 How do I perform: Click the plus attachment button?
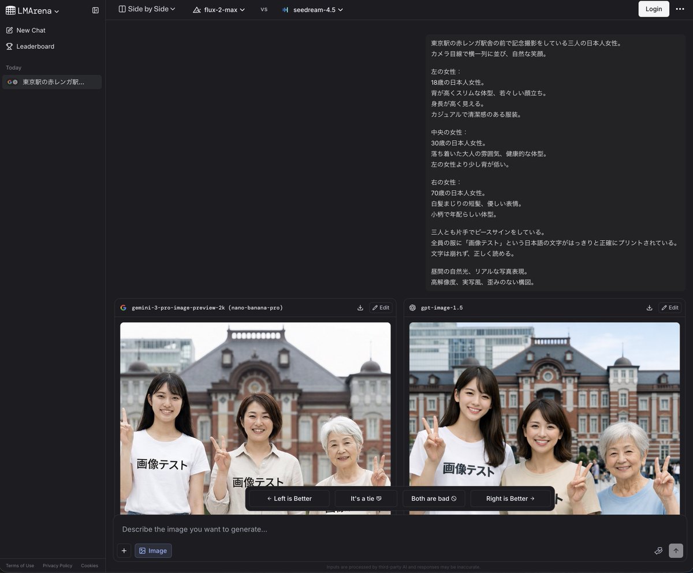[124, 550]
